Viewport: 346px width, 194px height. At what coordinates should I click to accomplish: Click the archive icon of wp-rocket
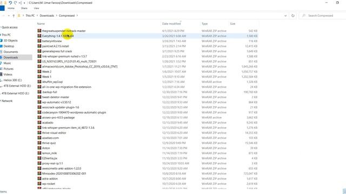coord(39,183)
